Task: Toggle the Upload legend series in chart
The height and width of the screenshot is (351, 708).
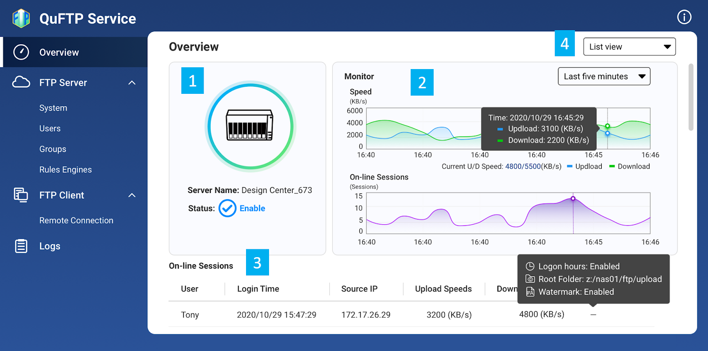Action: pyautogui.click(x=585, y=166)
